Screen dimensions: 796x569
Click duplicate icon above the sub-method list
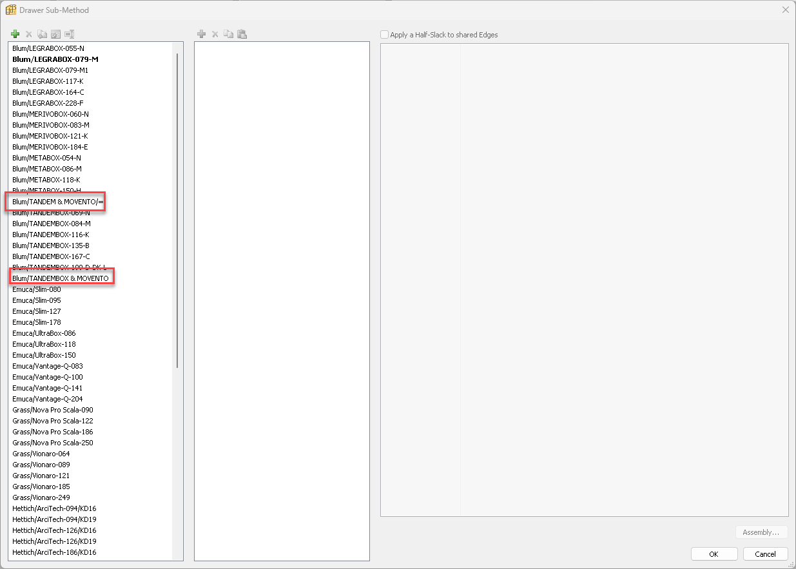click(42, 34)
